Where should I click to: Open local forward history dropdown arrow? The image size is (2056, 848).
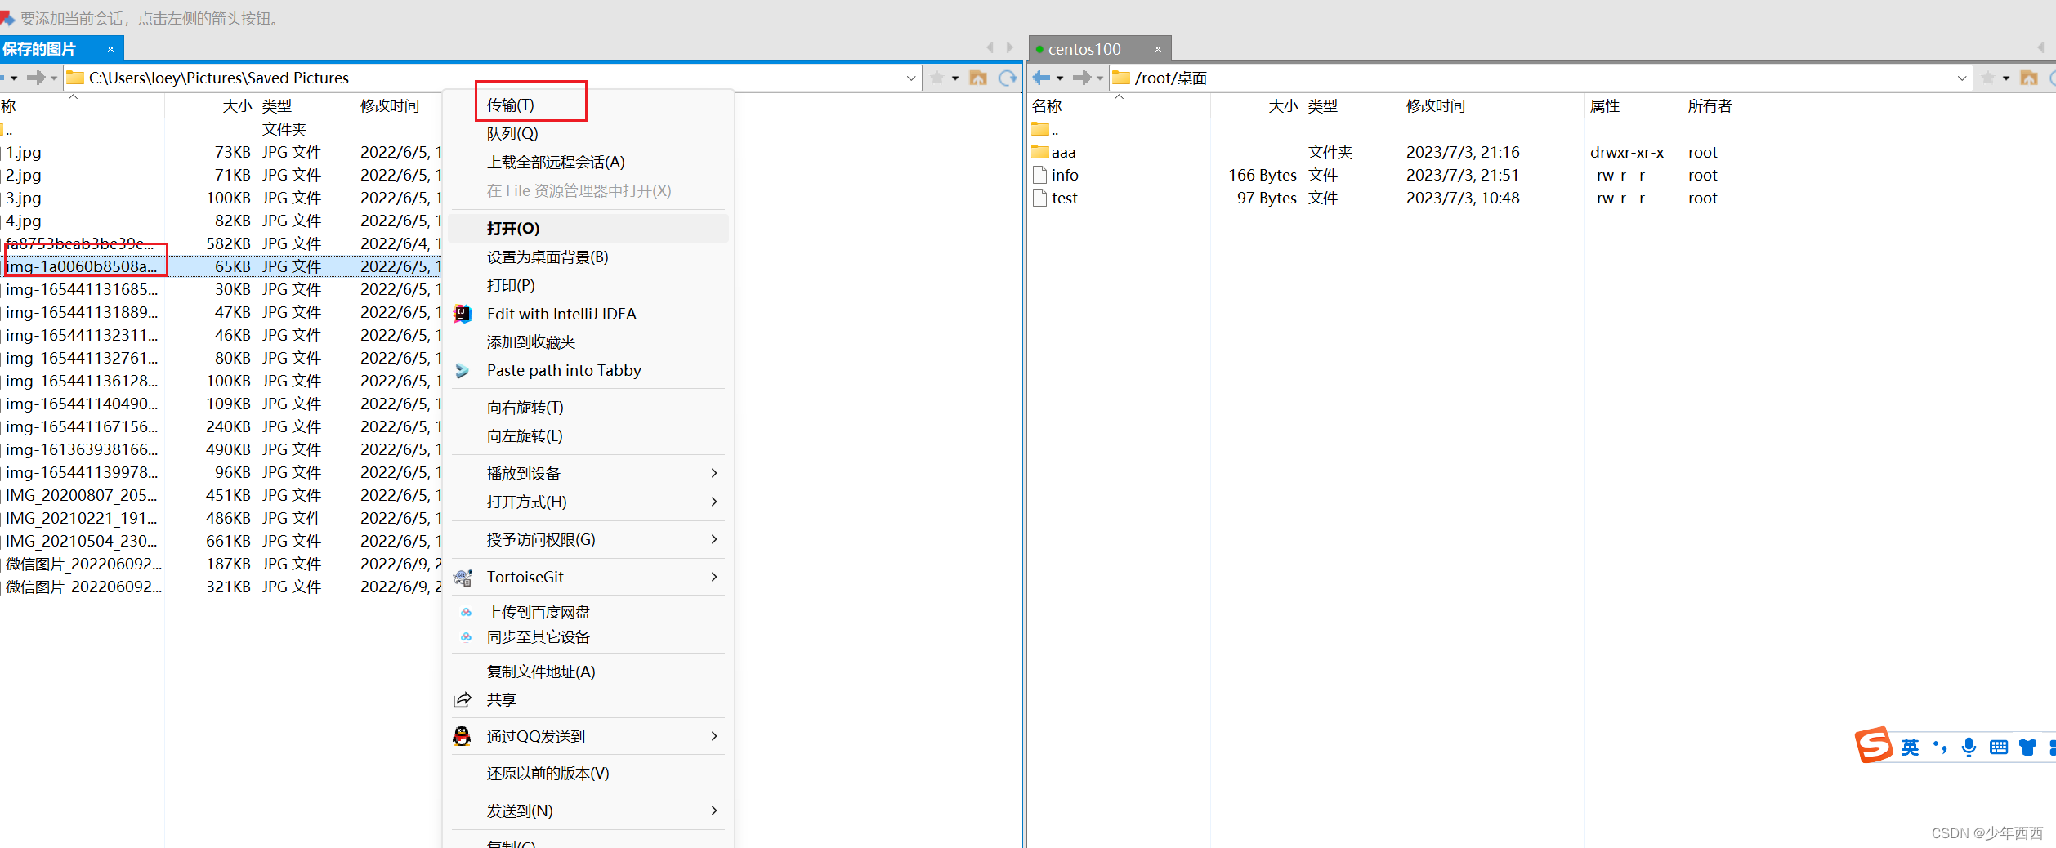pyautogui.click(x=54, y=78)
